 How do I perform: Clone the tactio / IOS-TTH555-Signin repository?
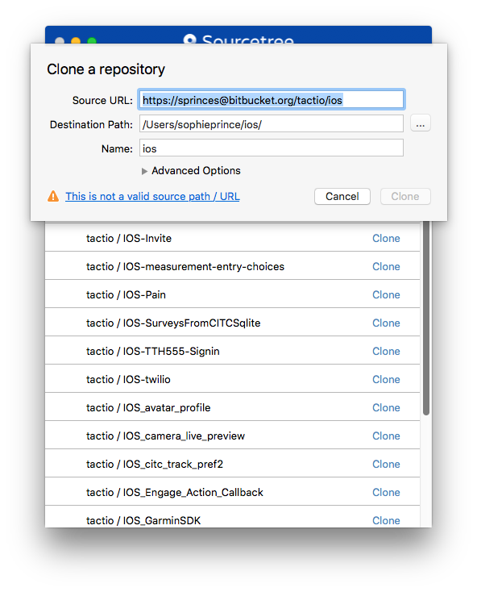click(386, 352)
